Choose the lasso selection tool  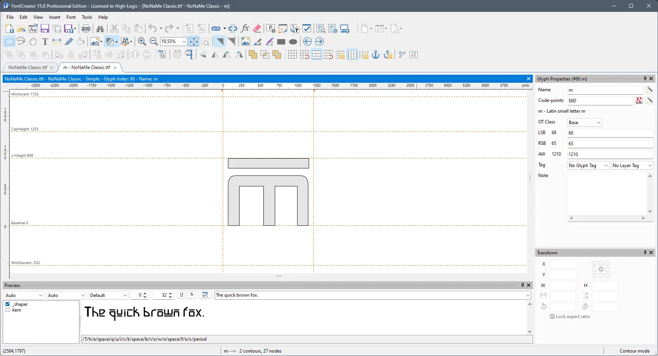(21, 41)
